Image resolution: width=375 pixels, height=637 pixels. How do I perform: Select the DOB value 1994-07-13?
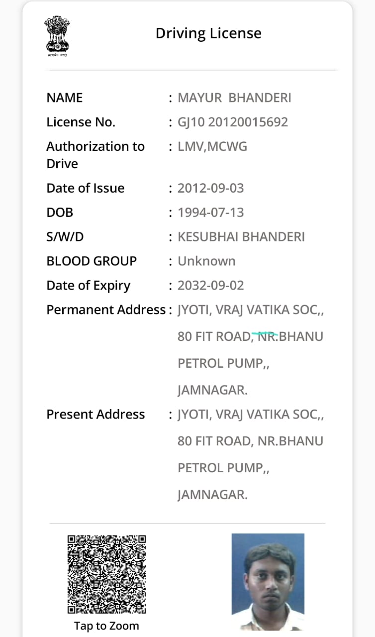[x=211, y=212]
